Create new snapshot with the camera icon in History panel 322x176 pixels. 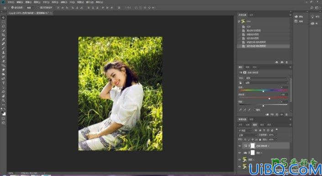[282, 62]
